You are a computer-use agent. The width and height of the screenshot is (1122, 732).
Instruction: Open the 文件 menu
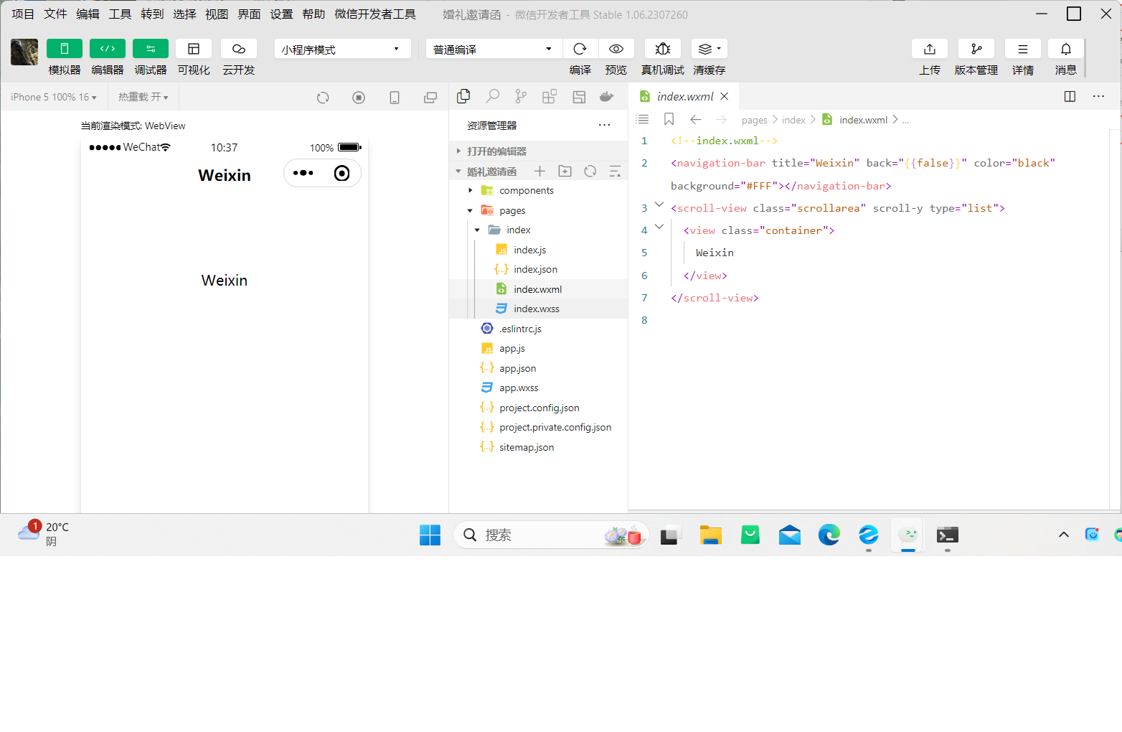[x=55, y=14]
